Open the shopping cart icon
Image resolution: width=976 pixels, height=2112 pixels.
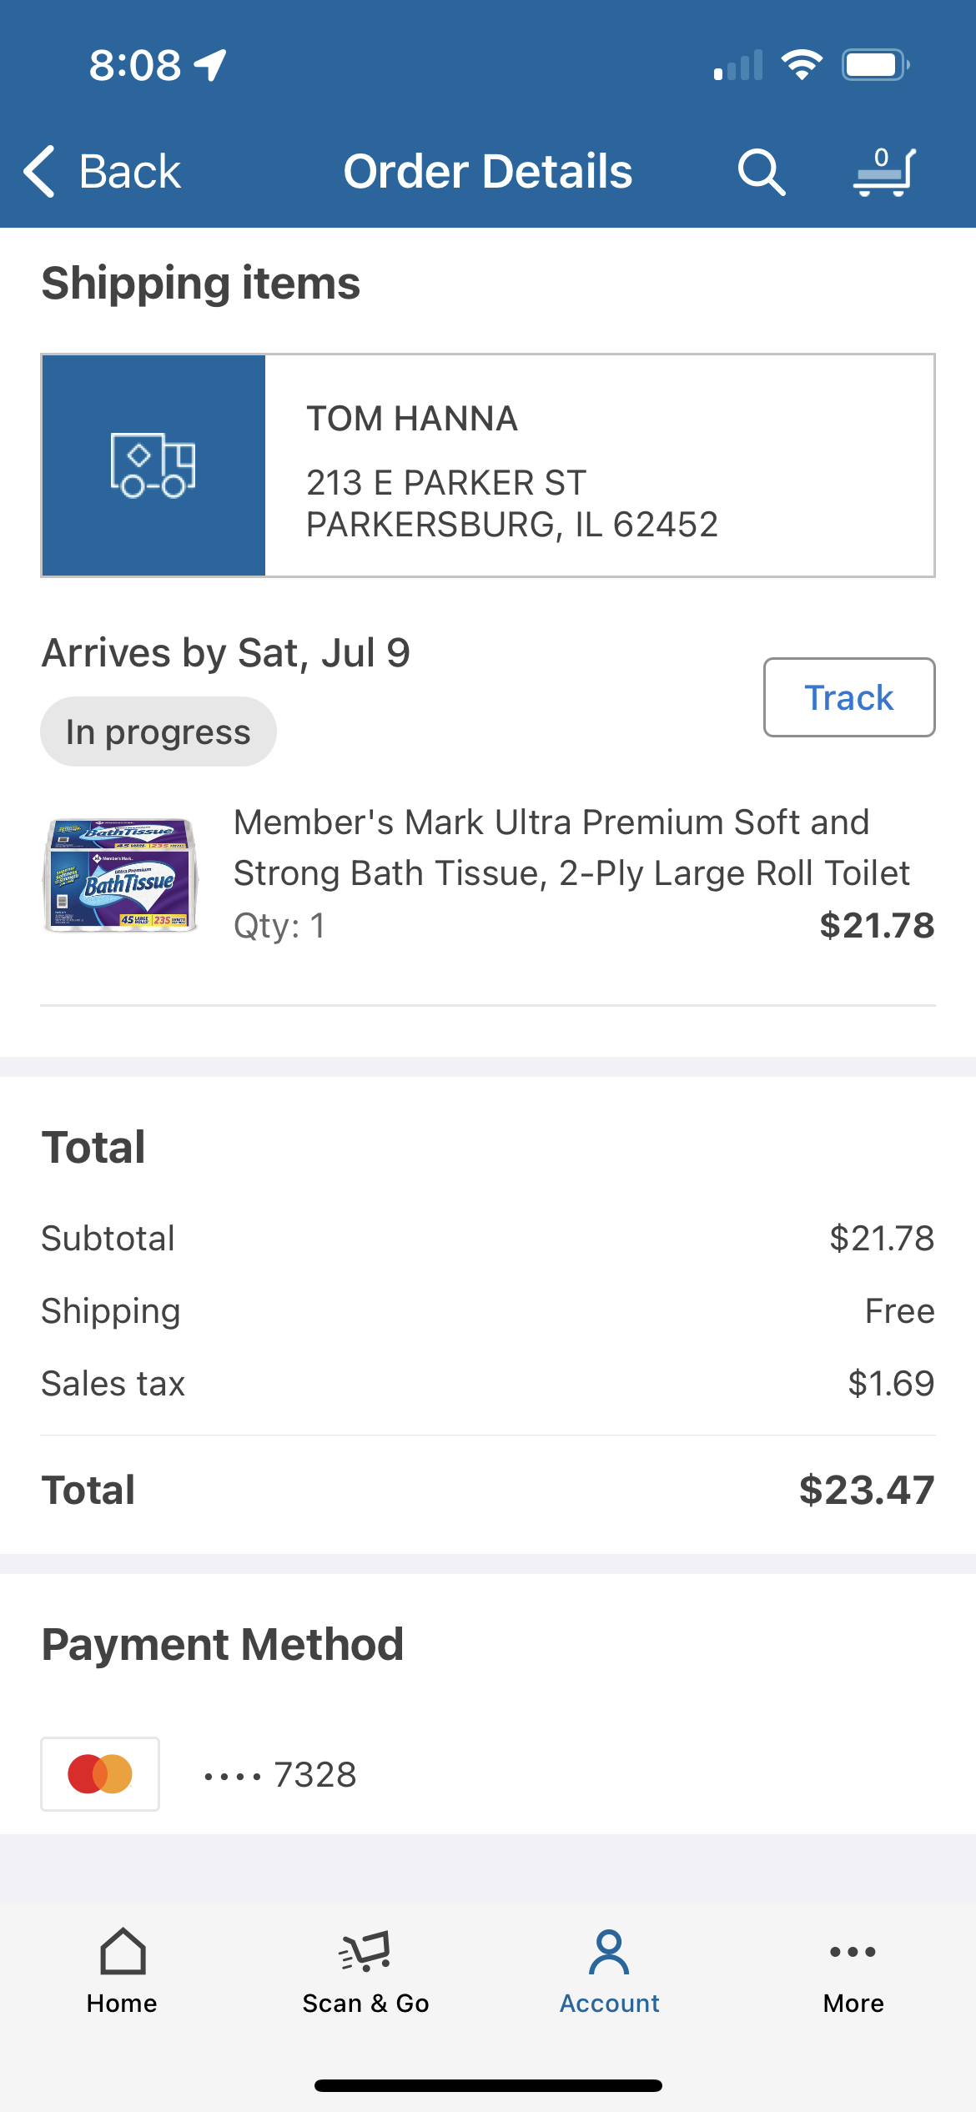[884, 172]
